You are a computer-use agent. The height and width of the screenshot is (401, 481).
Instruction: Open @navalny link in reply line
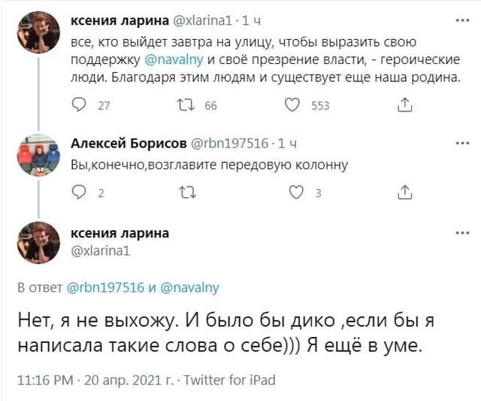click(x=189, y=287)
